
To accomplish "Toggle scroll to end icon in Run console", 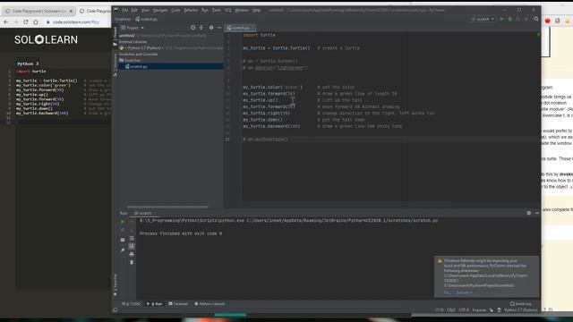I will (x=132, y=246).
